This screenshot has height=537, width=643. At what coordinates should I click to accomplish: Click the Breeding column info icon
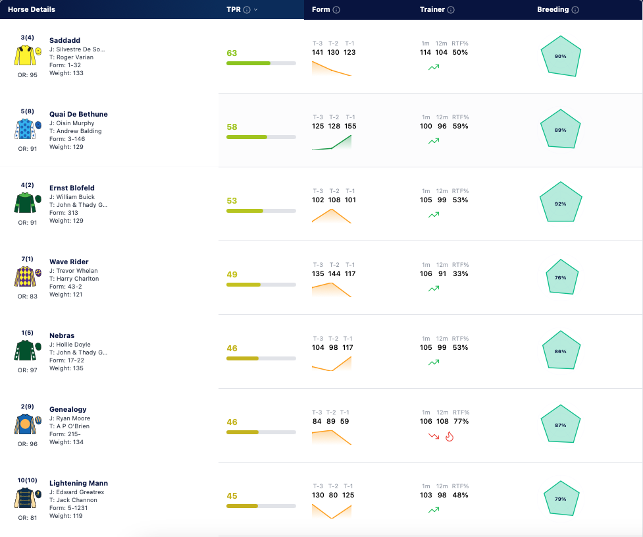click(575, 10)
